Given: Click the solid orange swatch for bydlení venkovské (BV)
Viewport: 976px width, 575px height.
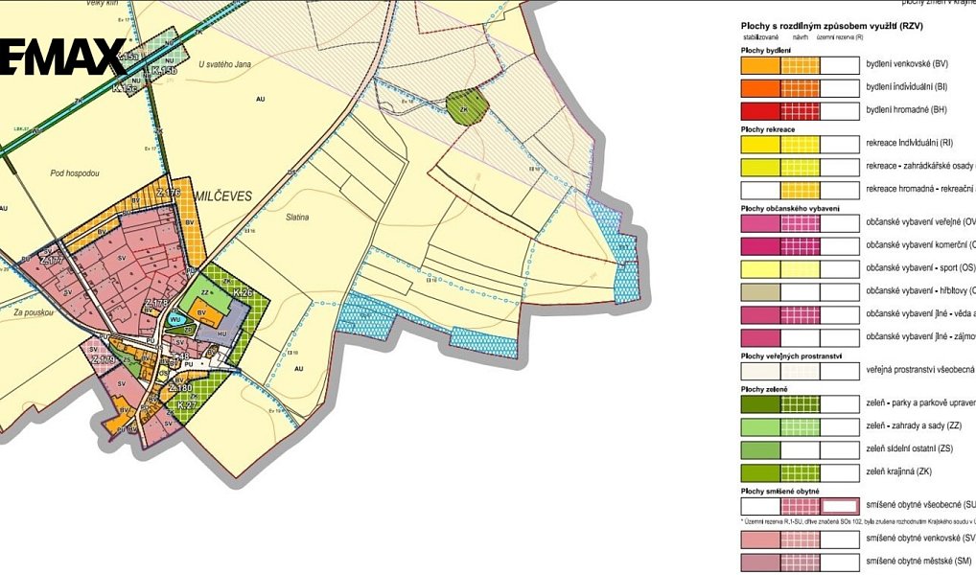Looking at the screenshot, I should click(x=760, y=65).
